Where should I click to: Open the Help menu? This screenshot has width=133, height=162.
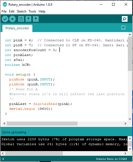pyautogui.click(x=42, y=11)
